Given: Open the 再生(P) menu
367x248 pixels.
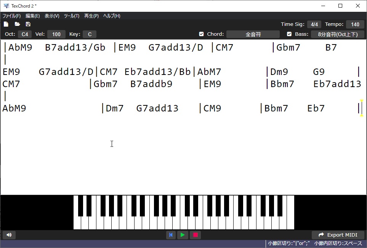Looking at the screenshot, I should 91,16.
